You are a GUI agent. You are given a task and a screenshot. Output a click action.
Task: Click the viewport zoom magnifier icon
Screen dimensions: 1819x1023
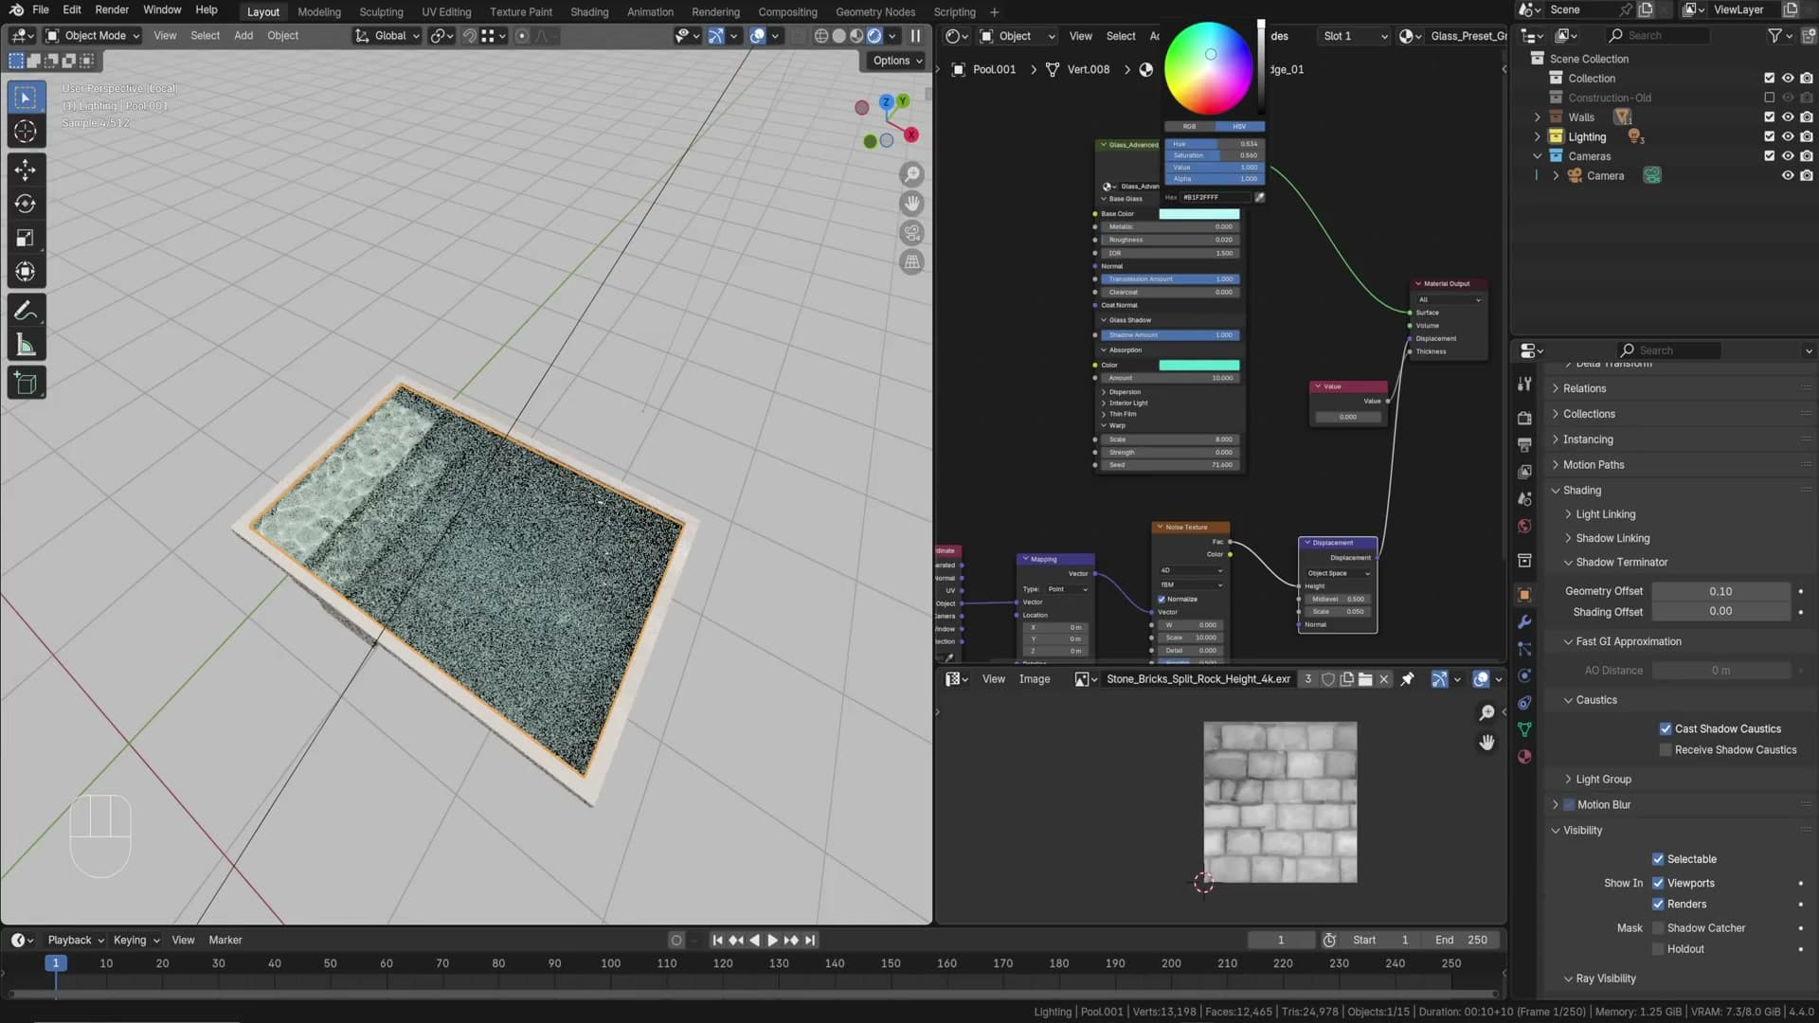tap(911, 174)
